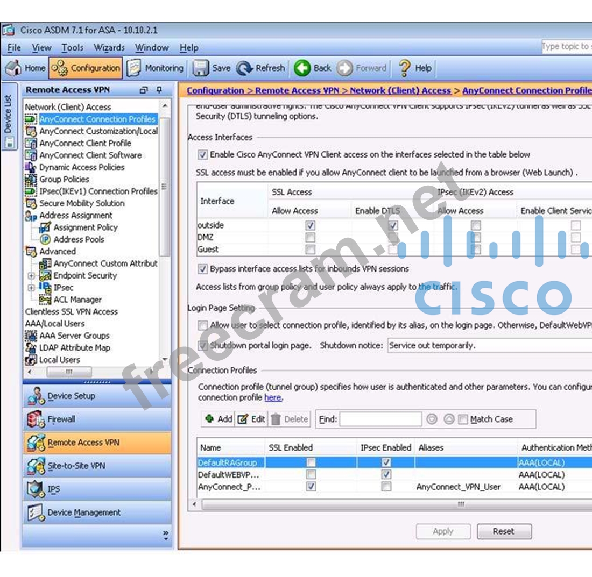Refresh the ASDM configuration

[245, 68]
